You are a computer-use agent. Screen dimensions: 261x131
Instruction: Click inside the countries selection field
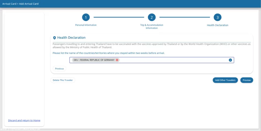pos(173,60)
